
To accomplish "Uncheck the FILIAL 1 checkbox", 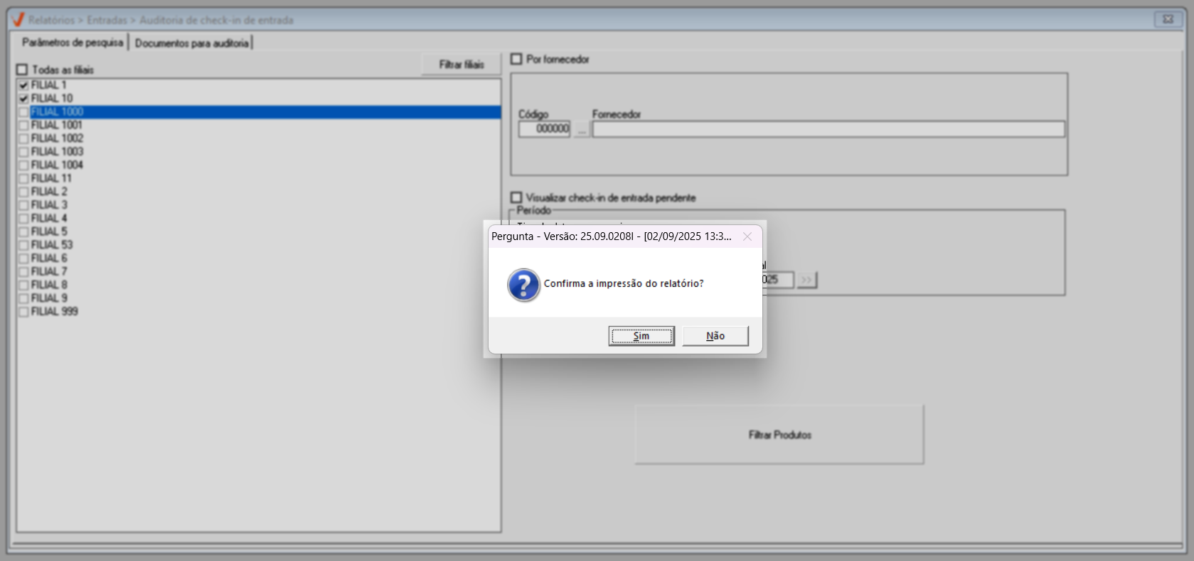I will pyautogui.click(x=23, y=85).
